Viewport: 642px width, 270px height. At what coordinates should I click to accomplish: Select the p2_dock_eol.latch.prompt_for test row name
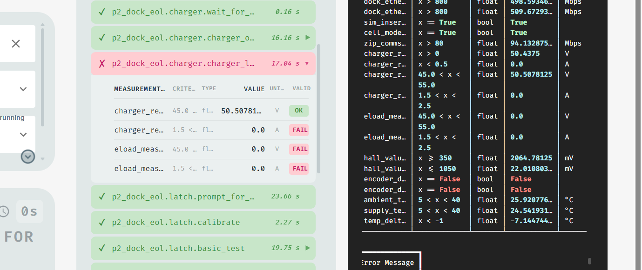[x=183, y=197]
